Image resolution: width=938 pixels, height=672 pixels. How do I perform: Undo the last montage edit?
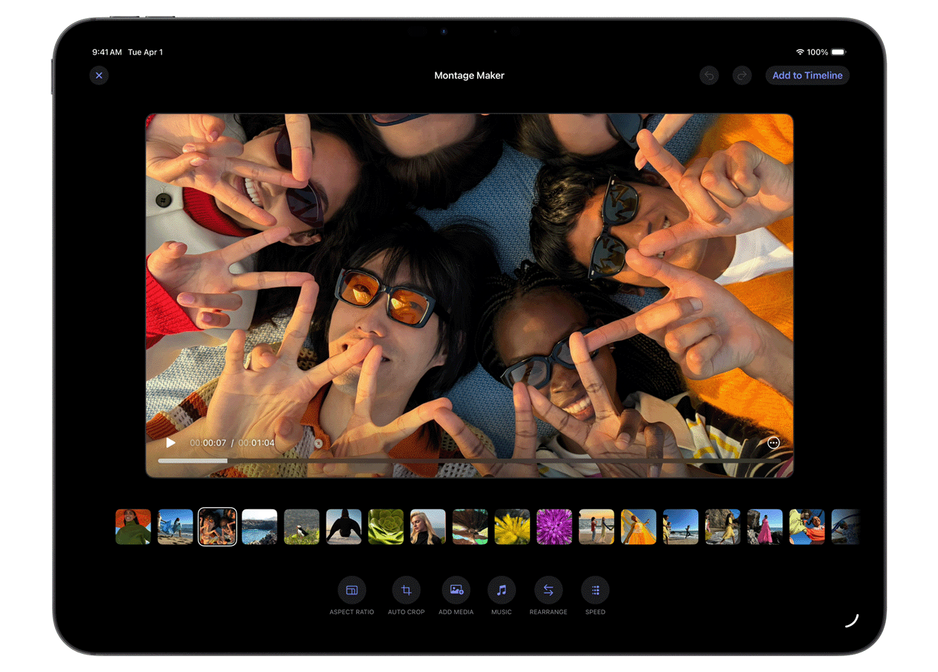pyautogui.click(x=709, y=75)
